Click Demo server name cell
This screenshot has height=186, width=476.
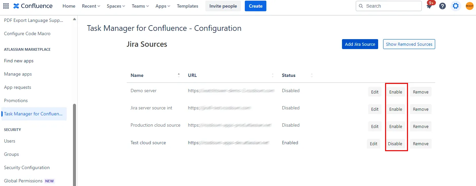click(x=144, y=91)
